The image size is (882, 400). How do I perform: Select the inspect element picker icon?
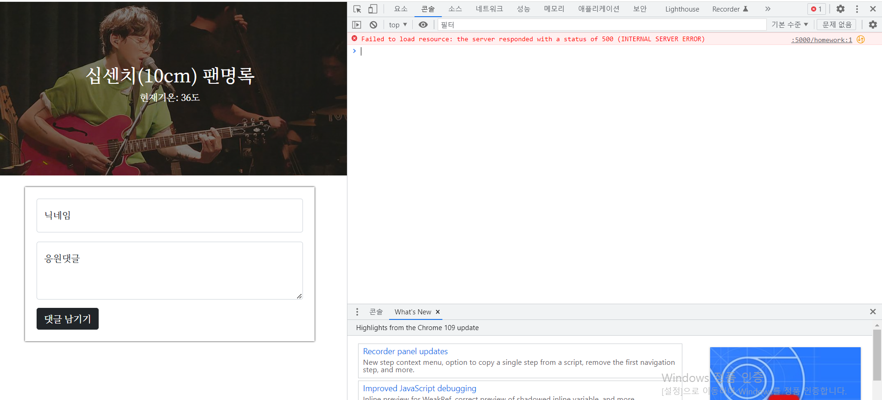(357, 9)
